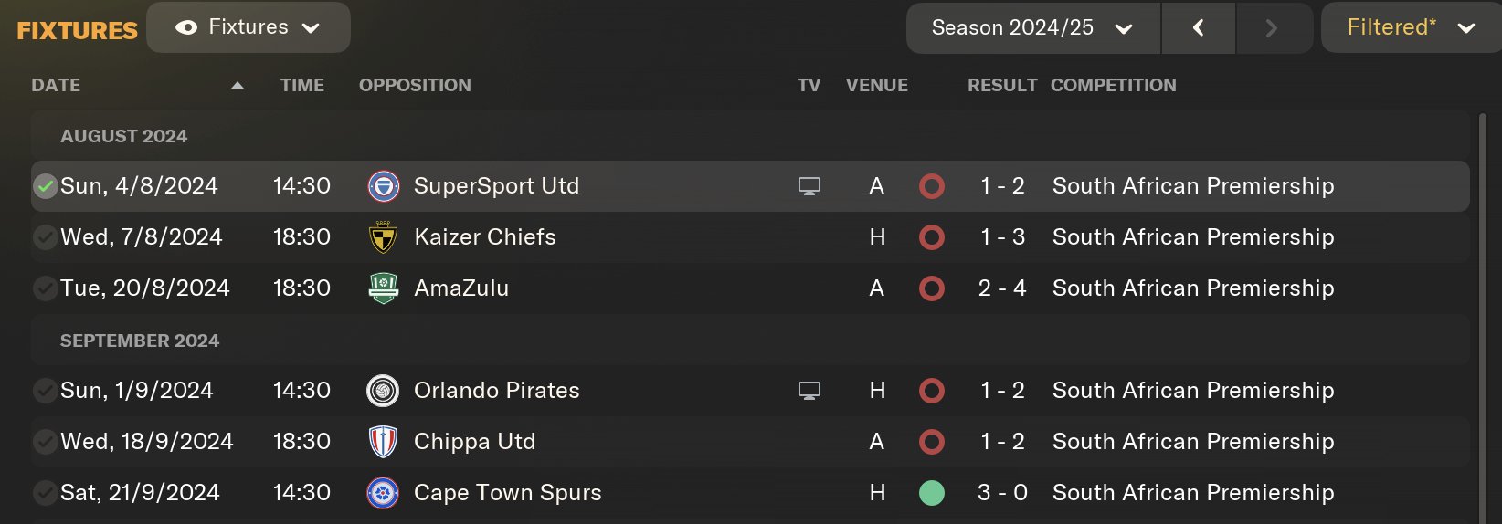Open South African Premiership link for AmaZulu match
The height and width of the screenshot is (524, 1502).
[x=1193, y=288]
